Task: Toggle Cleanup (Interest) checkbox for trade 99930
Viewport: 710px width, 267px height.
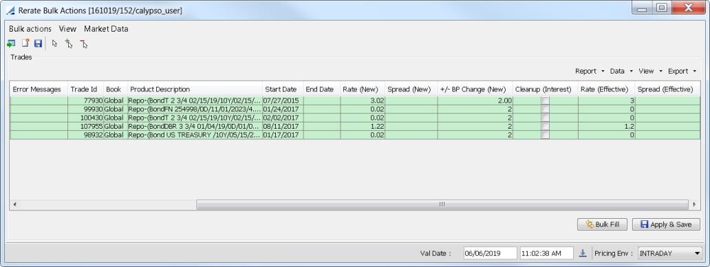Action: [x=546, y=109]
